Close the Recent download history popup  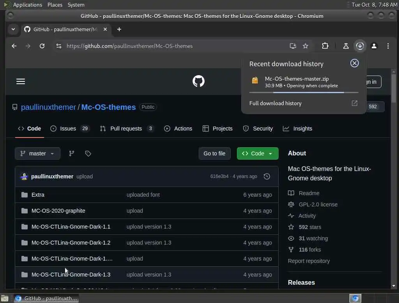(x=354, y=63)
